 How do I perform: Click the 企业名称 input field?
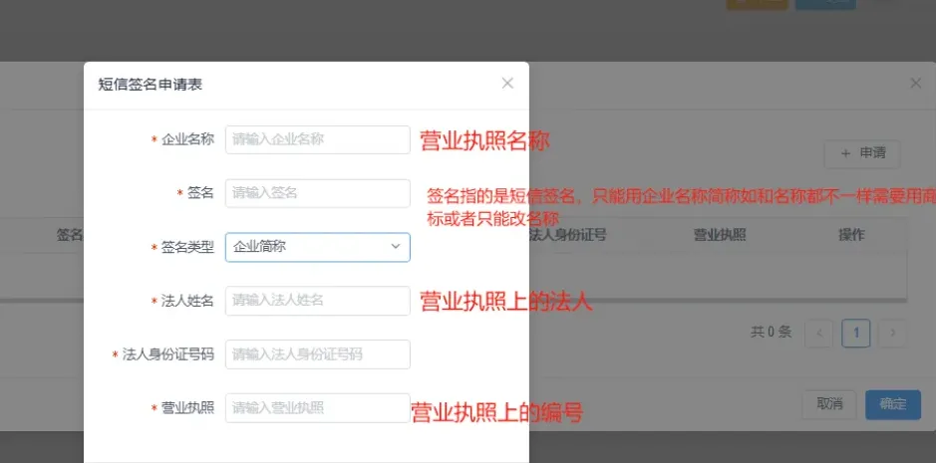tap(317, 139)
